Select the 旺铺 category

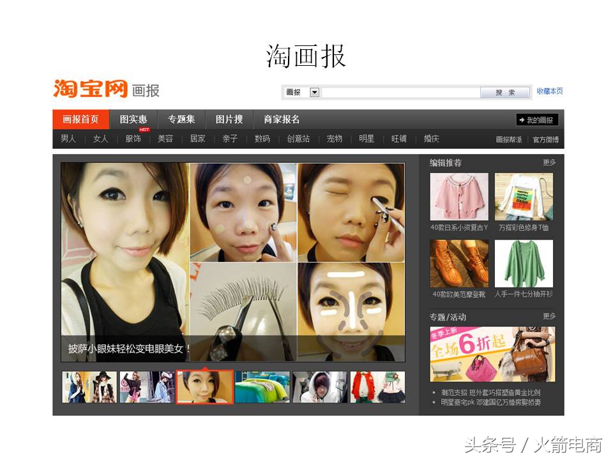pyautogui.click(x=398, y=139)
